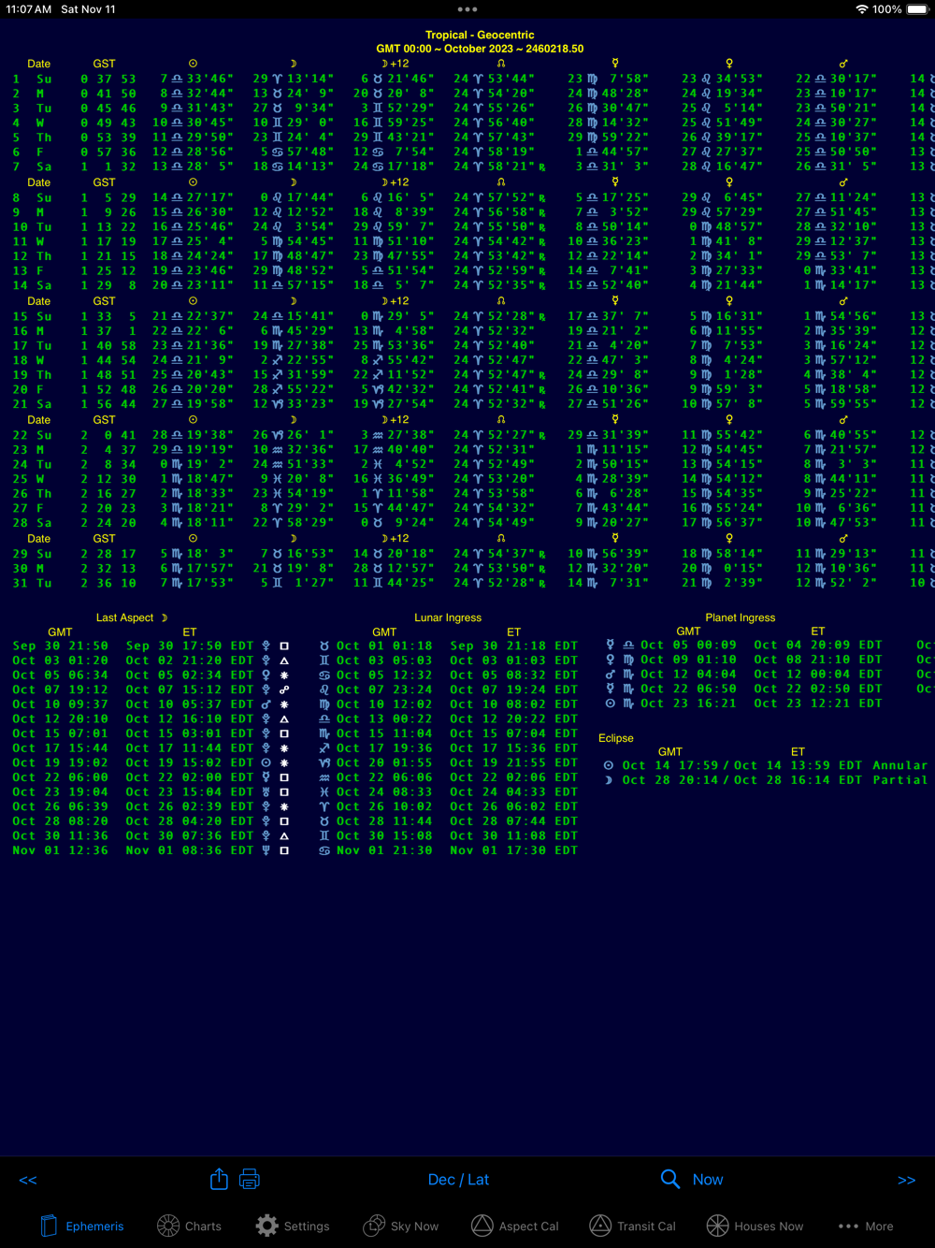This screenshot has height=1248, width=935.
Task: Go to previous month with << arrows
Action: [28, 1180]
